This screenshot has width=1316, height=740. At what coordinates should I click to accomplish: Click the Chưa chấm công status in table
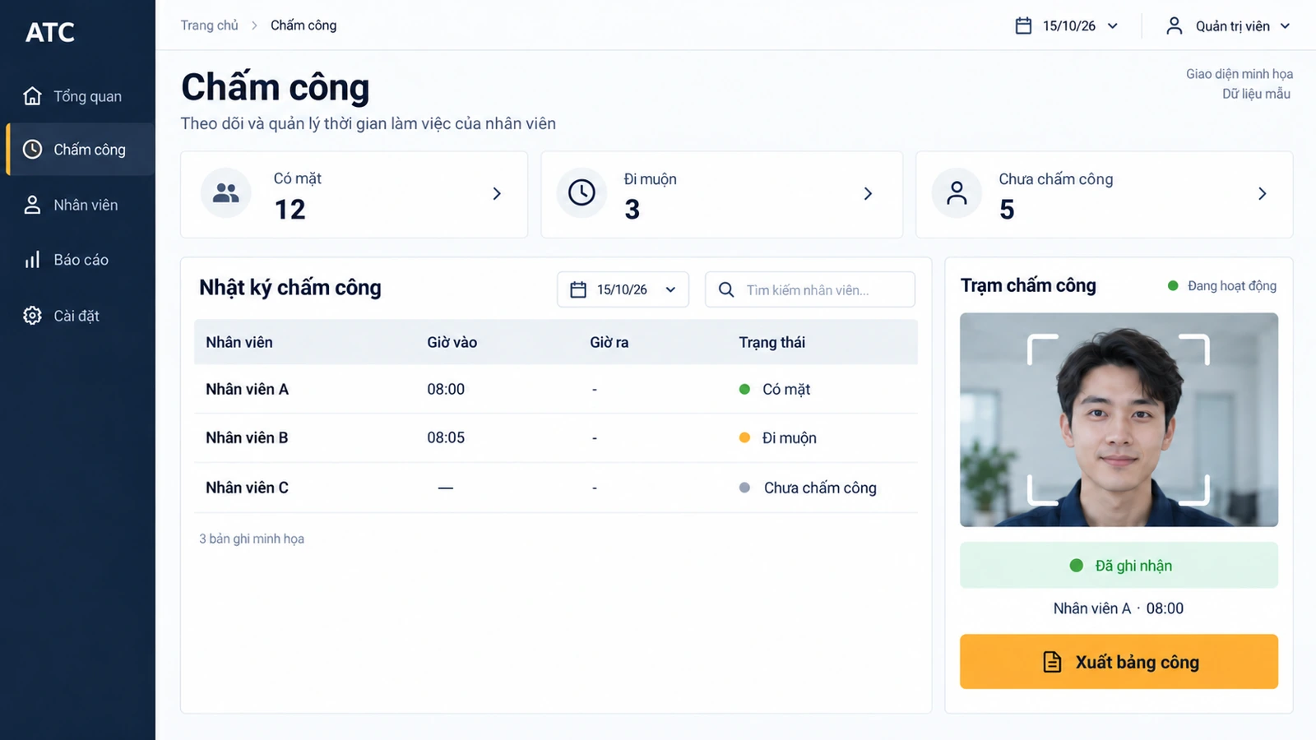pyautogui.click(x=808, y=488)
